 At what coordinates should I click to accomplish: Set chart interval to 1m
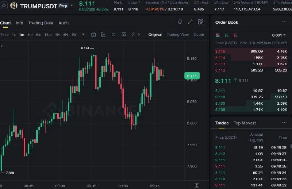pos(22,35)
